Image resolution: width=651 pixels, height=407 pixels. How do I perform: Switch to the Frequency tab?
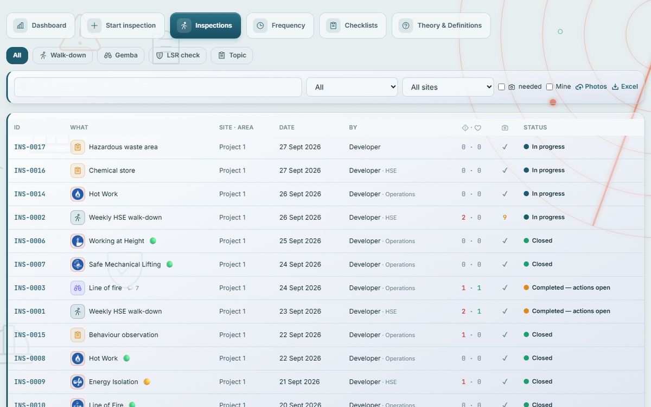280,26
